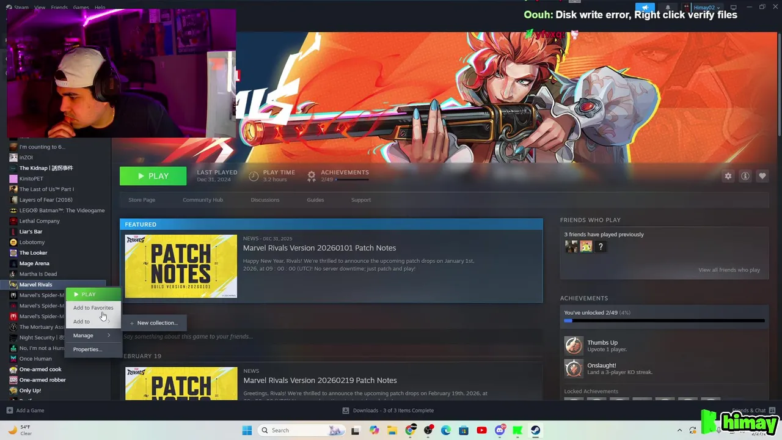Select New collection option
Image resolution: width=782 pixels, height=440 pixels.
pyautogui.click(x=153, y=323)
